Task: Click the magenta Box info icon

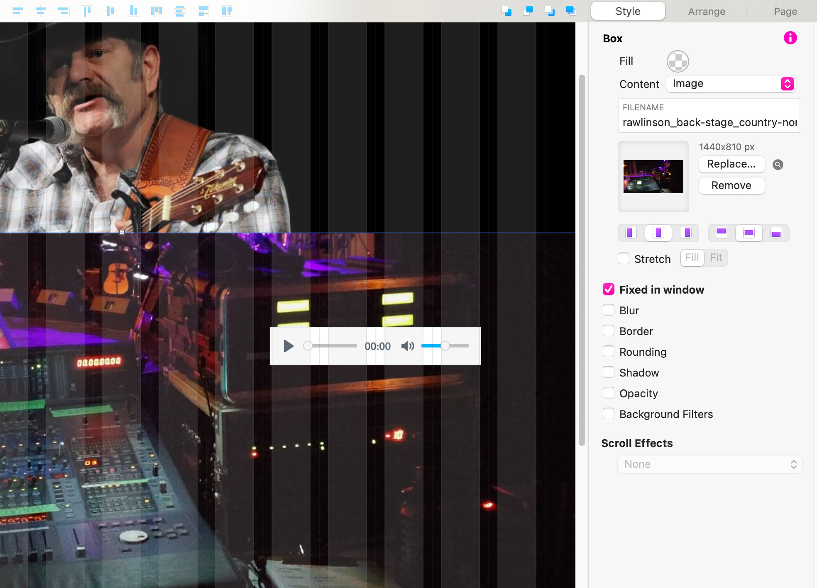Action: click(790, 38)
